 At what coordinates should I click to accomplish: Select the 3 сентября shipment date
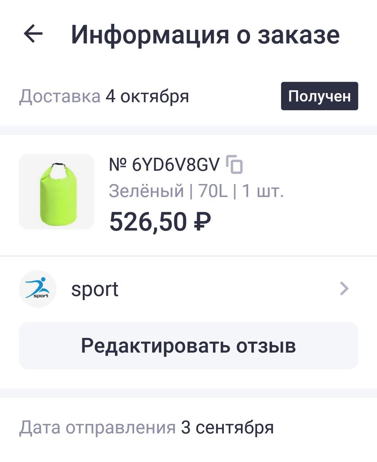(x=227, y=428)
